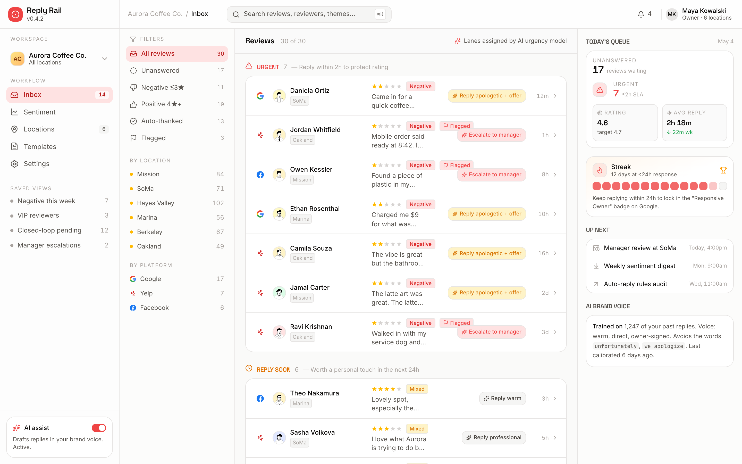Filter by Berkeley location
Screen dimensions: 742x464
(x=177, y=232)
